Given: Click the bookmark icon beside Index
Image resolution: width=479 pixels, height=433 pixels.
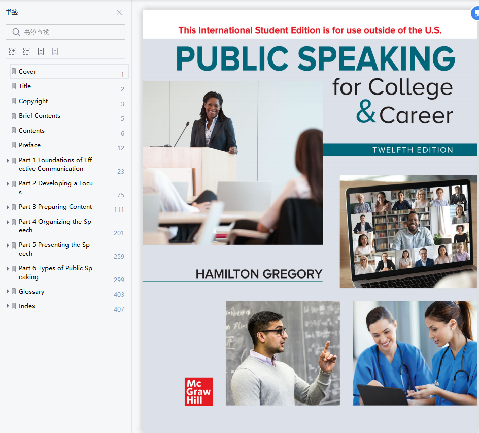Looking at the screenshot, I should (x=14, y=306).
